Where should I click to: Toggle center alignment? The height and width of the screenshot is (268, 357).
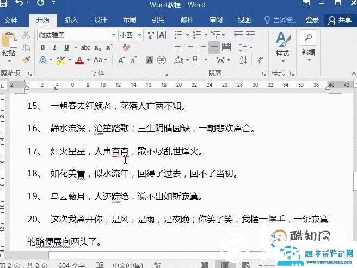coord(190,47)
